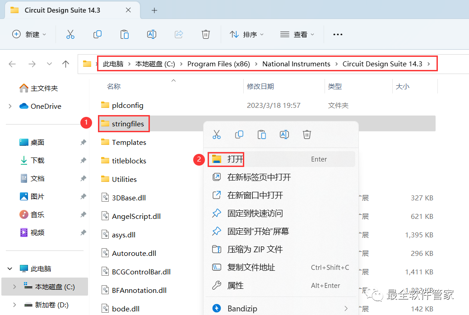469x315 pixels.
Task: Click the Copy icon in the top toolbar
Action: (98, 34)
